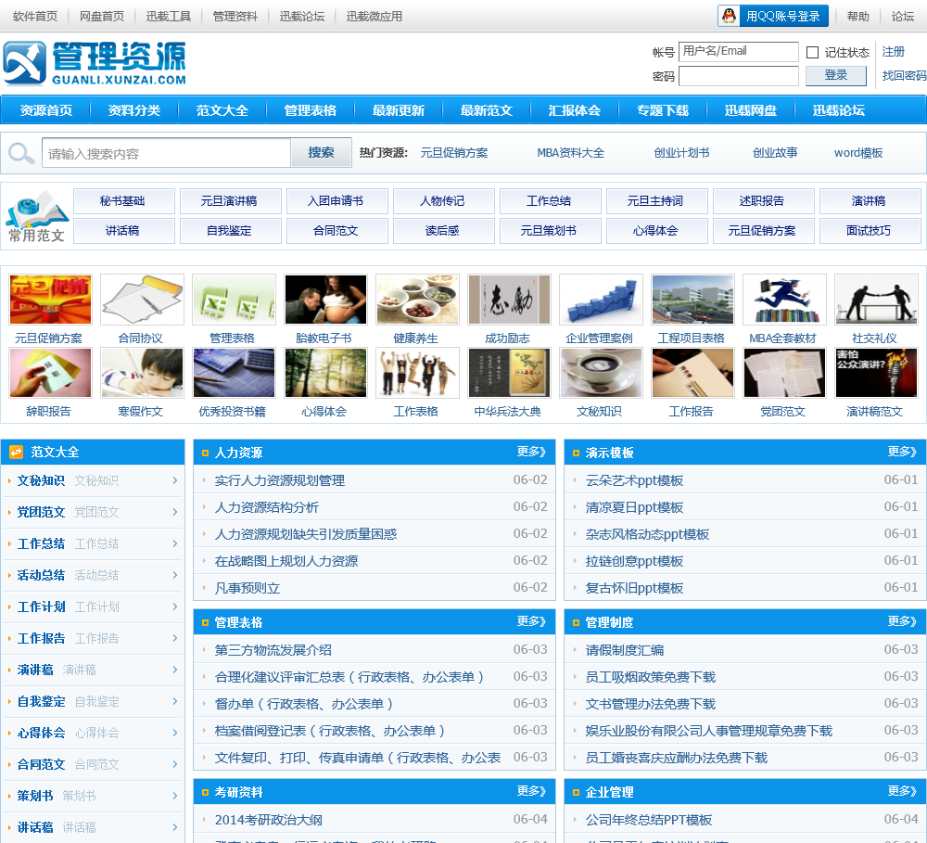
Task: Open 软件首页 in top bar
Action: pyautogui.click(x=35, y=16)
